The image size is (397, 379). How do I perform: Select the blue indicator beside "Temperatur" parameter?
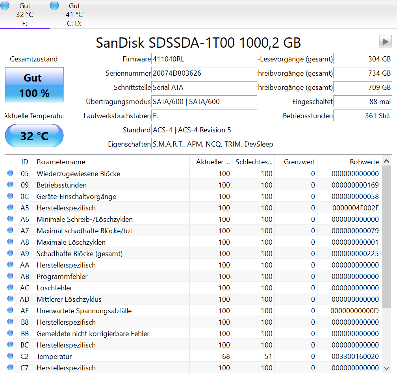pos(10,357)
